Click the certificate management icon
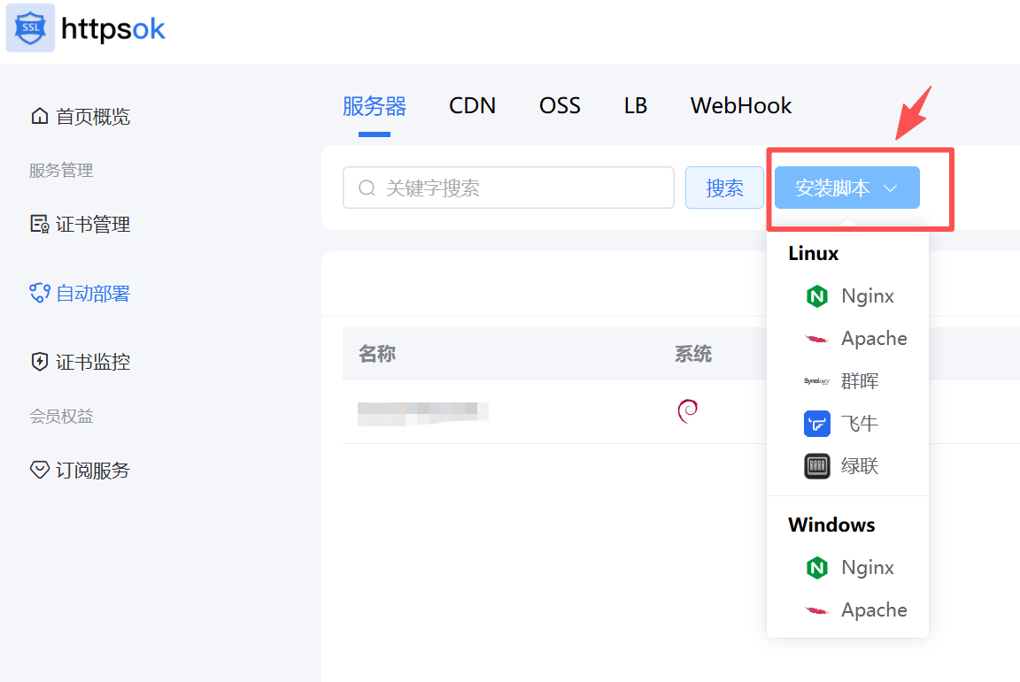 pos(39,225)
